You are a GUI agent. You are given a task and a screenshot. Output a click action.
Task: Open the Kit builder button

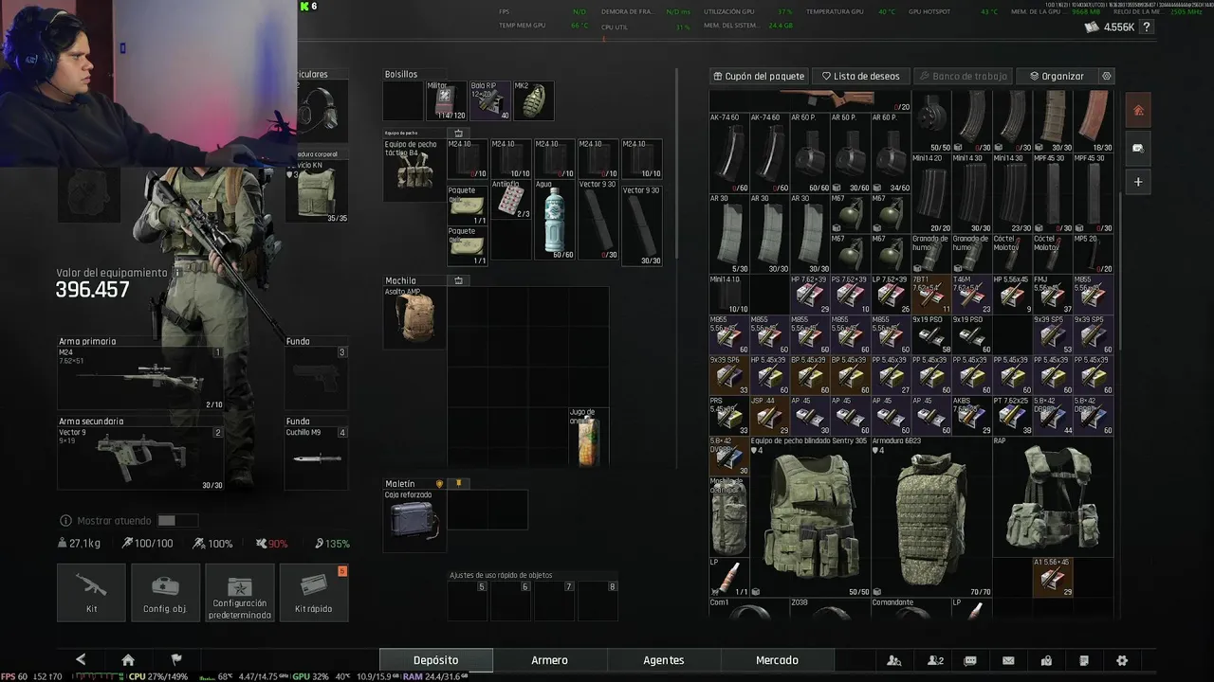[x=91, y=592]
